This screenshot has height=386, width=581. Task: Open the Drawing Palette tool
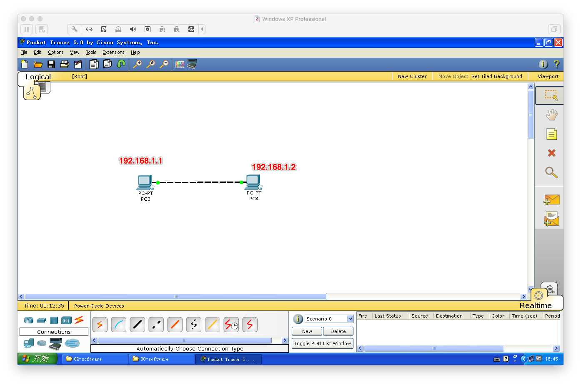[x=180, y=64]
